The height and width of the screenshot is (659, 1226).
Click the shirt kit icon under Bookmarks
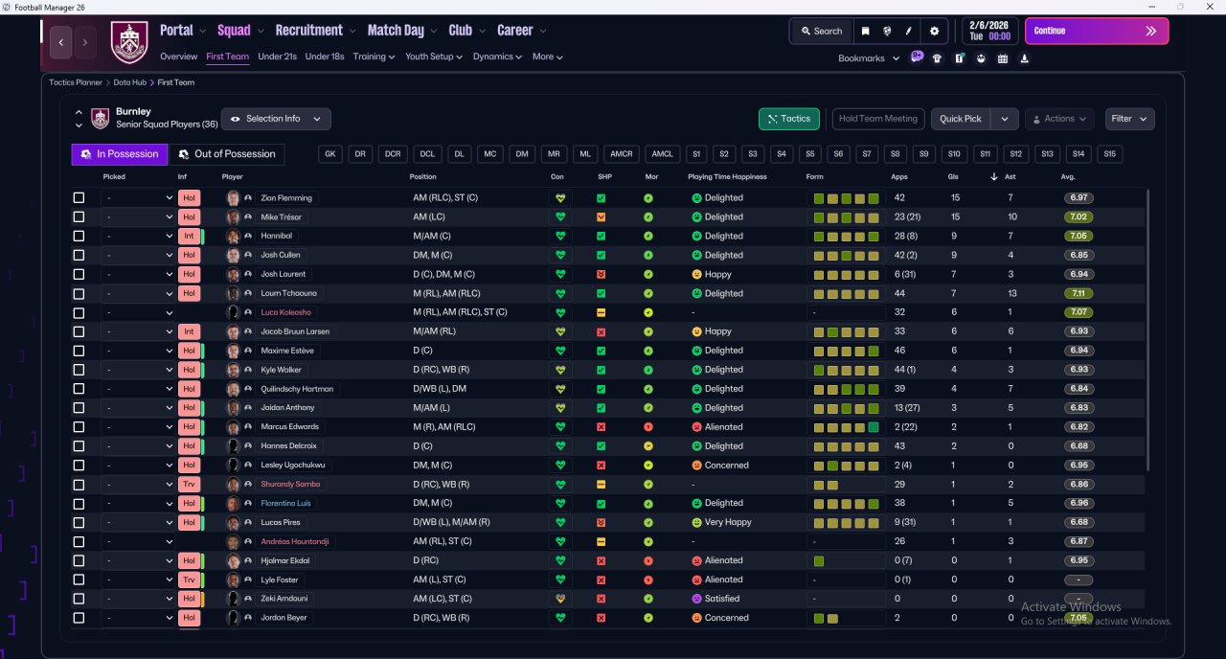click(x=937, y=58)
